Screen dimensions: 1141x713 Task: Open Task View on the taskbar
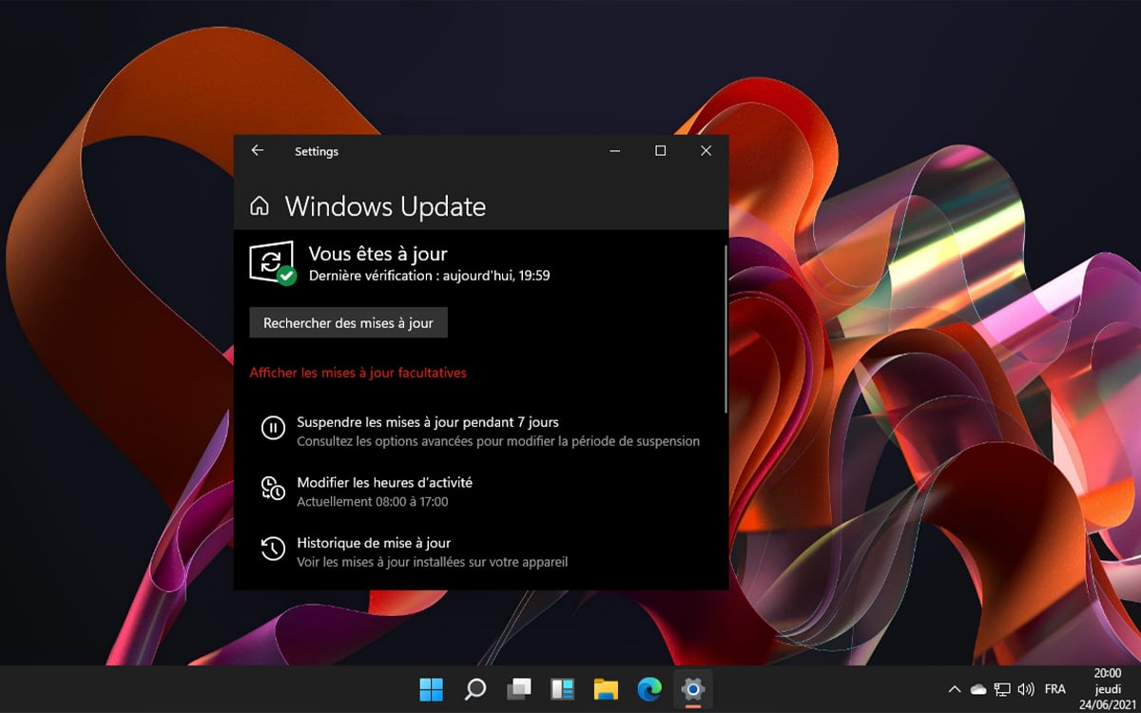coord(518,689)
